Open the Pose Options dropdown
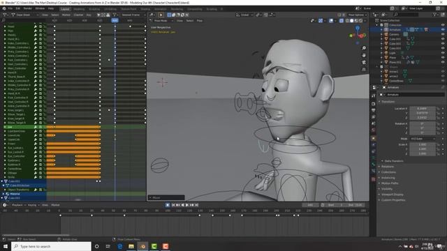The width and height of the screenshot is (447, 251). [x=356, y=15]
